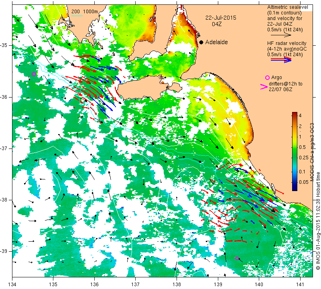Click latitude axis label -37
This screenshot has height=289, width=321.
click(4, 148)
